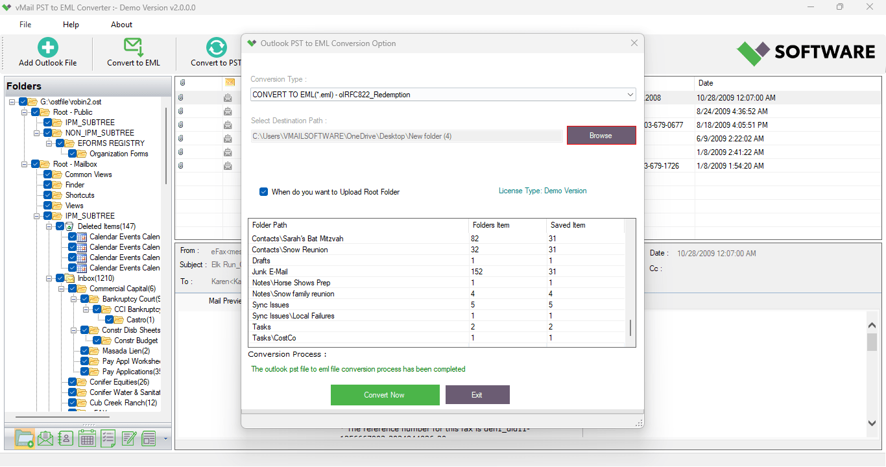Uncheck the Inbox(1210) checkbox

60,278
